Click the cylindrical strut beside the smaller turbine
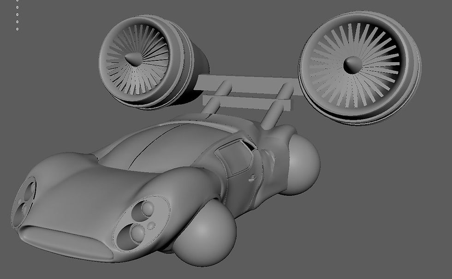 [216, 98]
